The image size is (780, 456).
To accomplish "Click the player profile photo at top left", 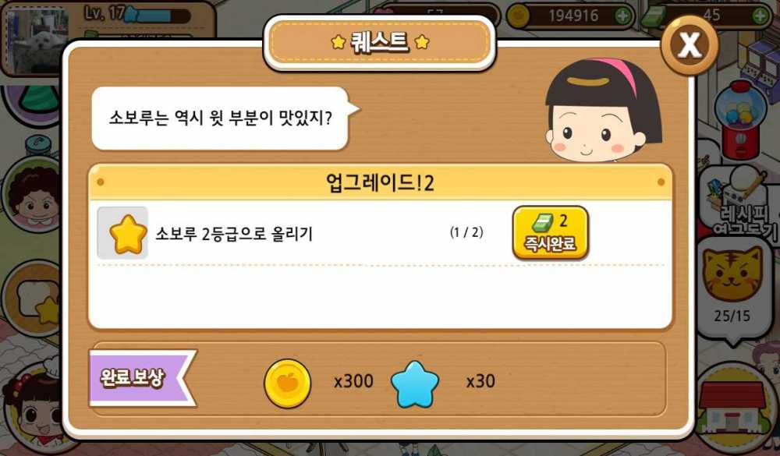I will (x=36, y=41).
